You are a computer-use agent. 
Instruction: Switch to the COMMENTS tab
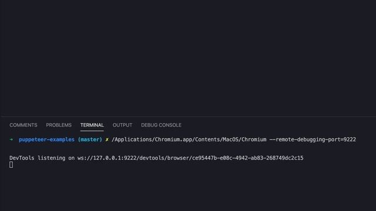click(x=23, y=125)
